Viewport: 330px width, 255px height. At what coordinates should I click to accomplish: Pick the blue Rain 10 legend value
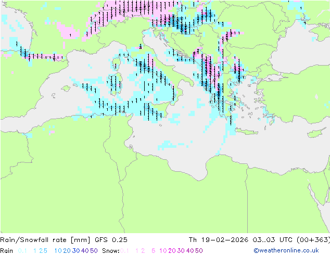pyautogui.click(x=58, y=251)
